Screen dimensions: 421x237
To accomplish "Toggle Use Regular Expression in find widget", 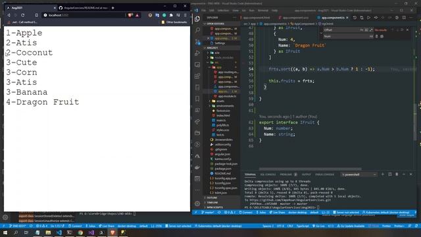I will point(371,30).
